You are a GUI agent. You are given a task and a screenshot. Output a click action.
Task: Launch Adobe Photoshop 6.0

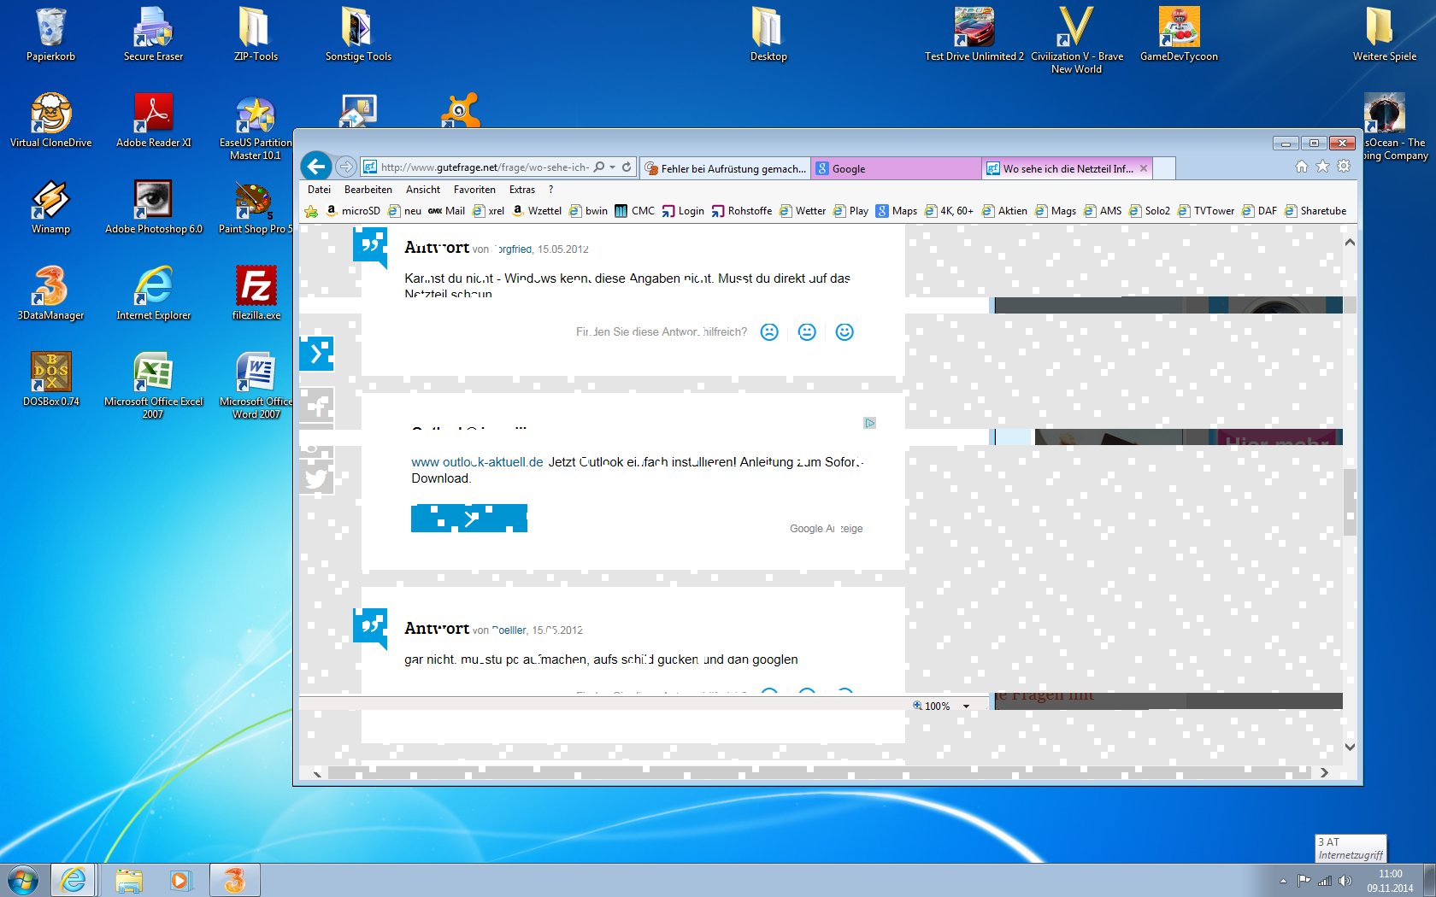(153, 207)
